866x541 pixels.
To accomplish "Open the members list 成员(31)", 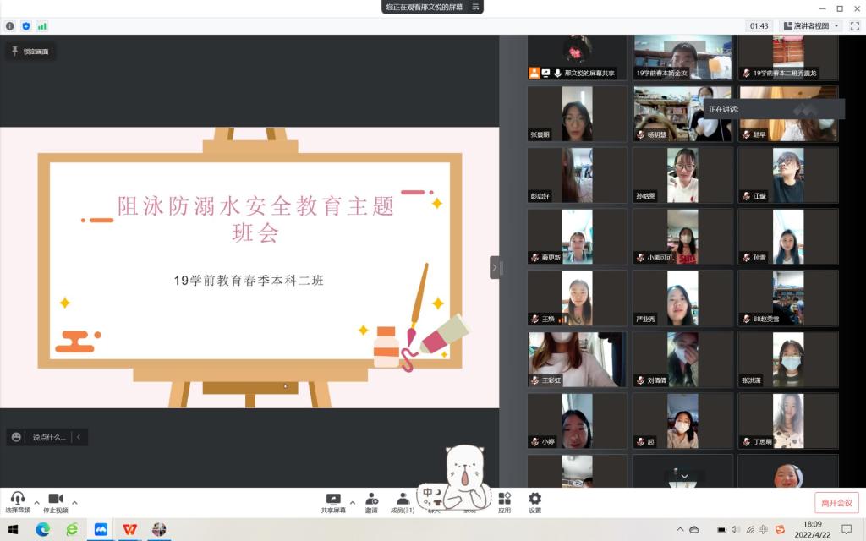I will pyautogui.click(x=403, y=502).
